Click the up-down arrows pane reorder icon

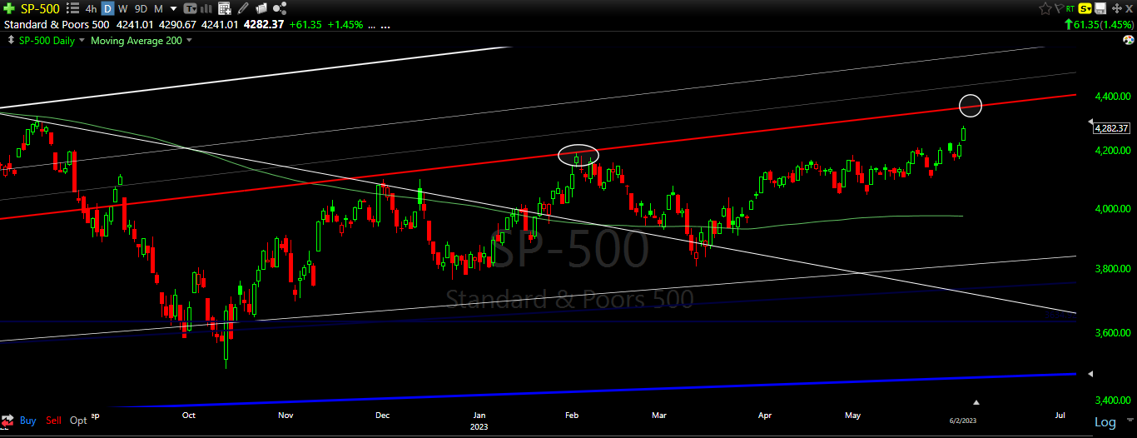pyautogui.click(x=9, y=40)
